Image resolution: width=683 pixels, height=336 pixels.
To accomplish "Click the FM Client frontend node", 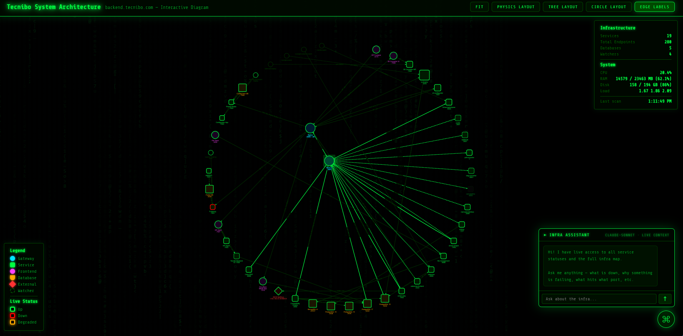I will (x=215, y=135).
